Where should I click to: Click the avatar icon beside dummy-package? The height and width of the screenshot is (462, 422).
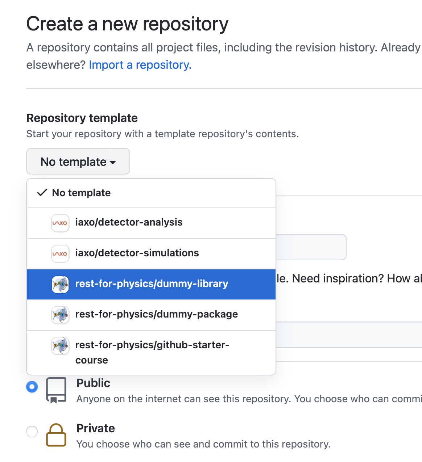coord(60,315)
